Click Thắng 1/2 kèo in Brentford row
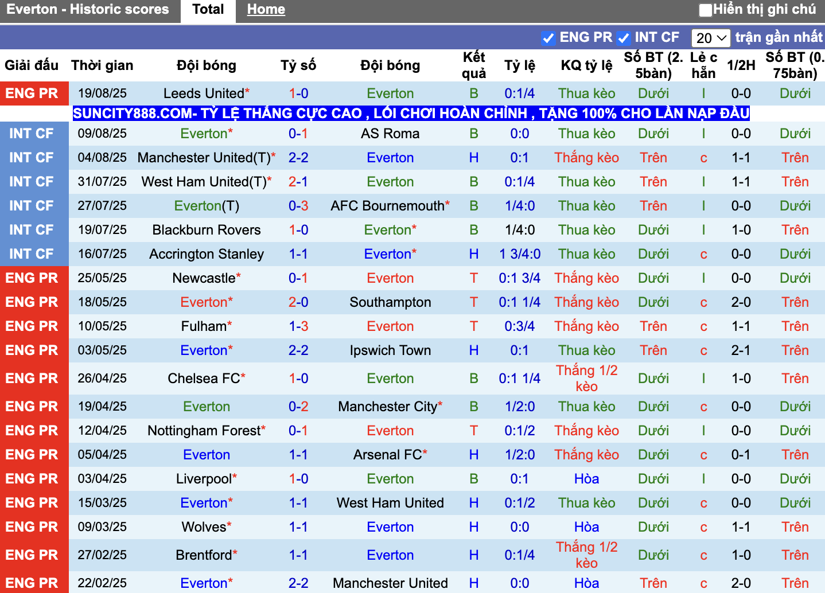This screenshot has width=825, height=593. click(587, 555)
